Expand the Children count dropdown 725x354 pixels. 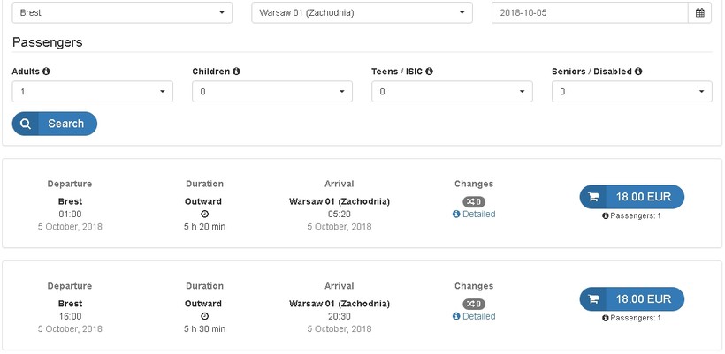pyautogui.click(x=271, y=92)
